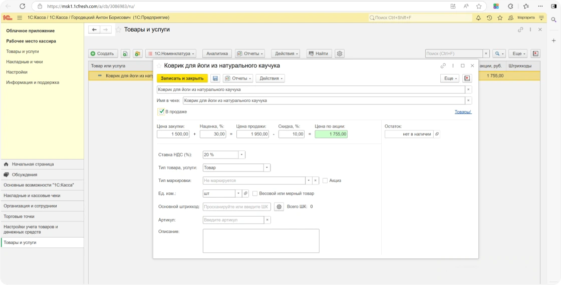Expand the 1С:Номенклатура dropdown button
The width and height of the screenshot is (561, 285).
[171, 53]
